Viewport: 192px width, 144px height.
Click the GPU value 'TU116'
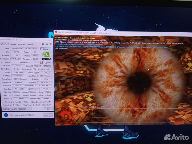[17, 52]
